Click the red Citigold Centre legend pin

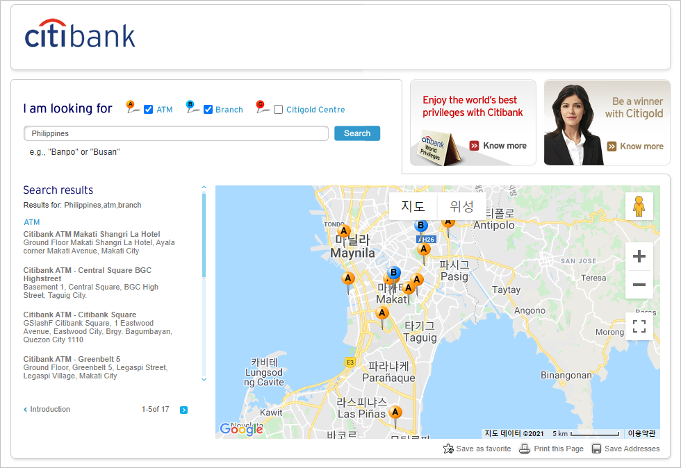[x=263, y=107]
